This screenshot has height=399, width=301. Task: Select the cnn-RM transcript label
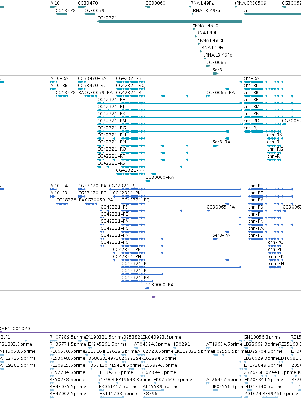point(251,107)
